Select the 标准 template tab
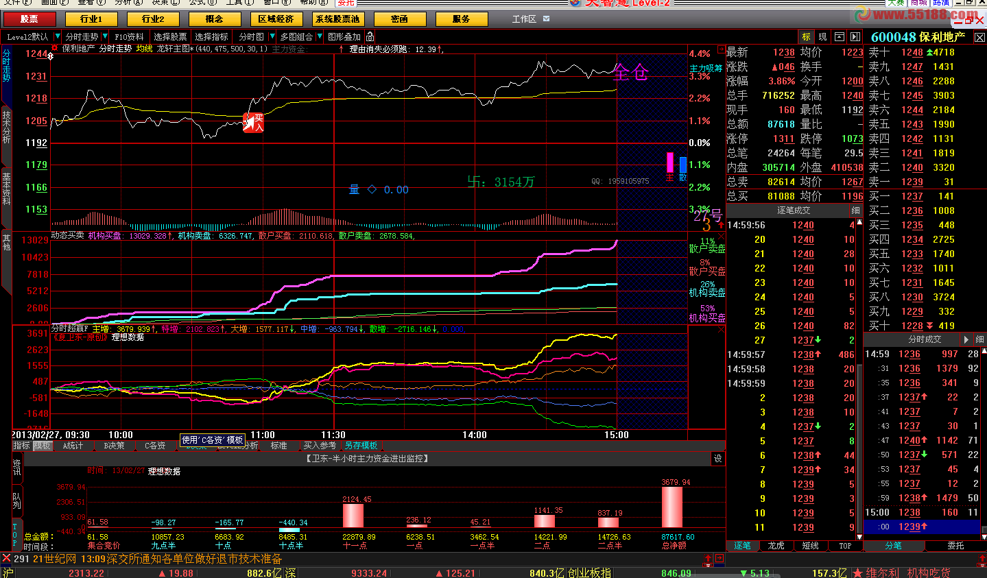The height and width of the screenshot is (578, 987). pyautogui.click(x=278, y=446)
